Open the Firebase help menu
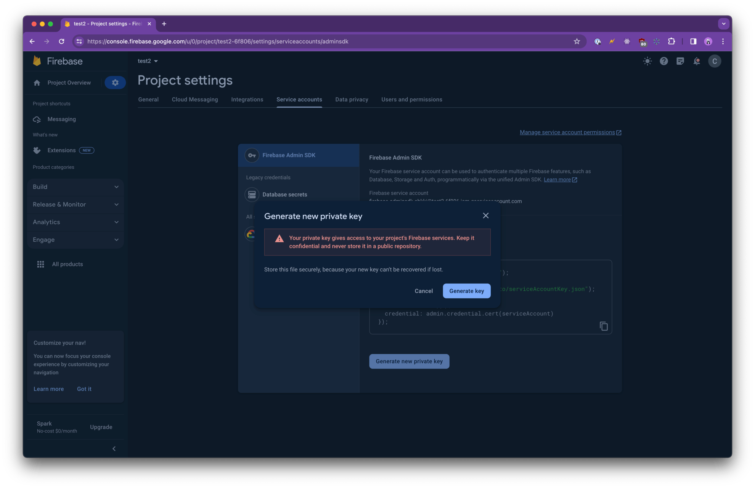 pyautogui.click(x=663, y=61)
